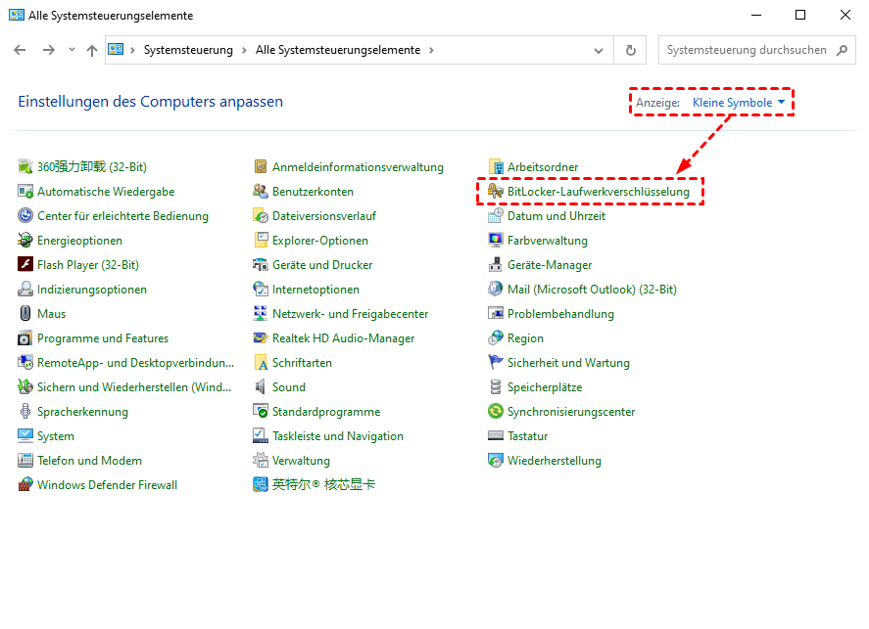Click the Synchronisierungscenter icon
Screen dimensions: 869x629
496,412
